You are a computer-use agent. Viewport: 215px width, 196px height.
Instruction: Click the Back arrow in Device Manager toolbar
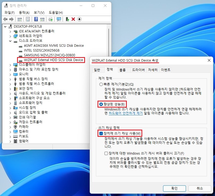[x=5, y=19]
